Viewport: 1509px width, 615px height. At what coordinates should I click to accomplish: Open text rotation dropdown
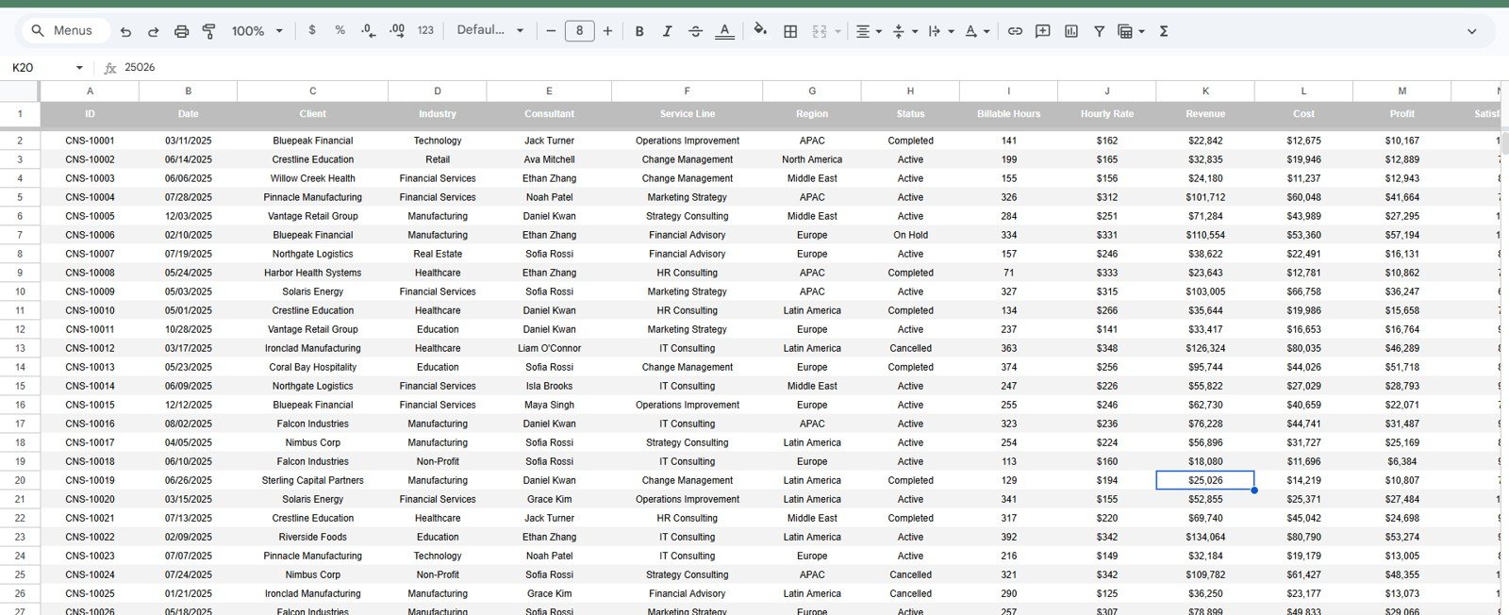[x=977, y=31]
